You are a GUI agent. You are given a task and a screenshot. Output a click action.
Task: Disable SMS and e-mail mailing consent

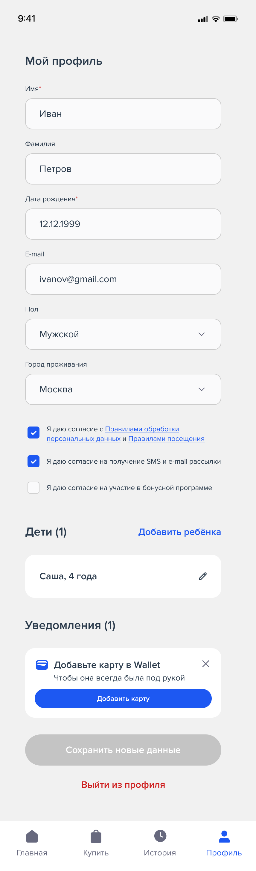pos(33,461)
